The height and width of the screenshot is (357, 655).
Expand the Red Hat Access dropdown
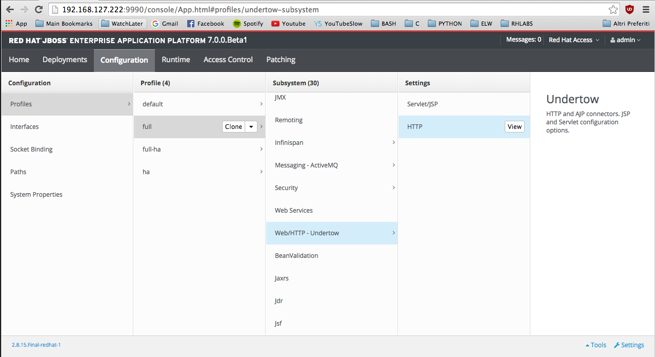(x=574, y=40)
